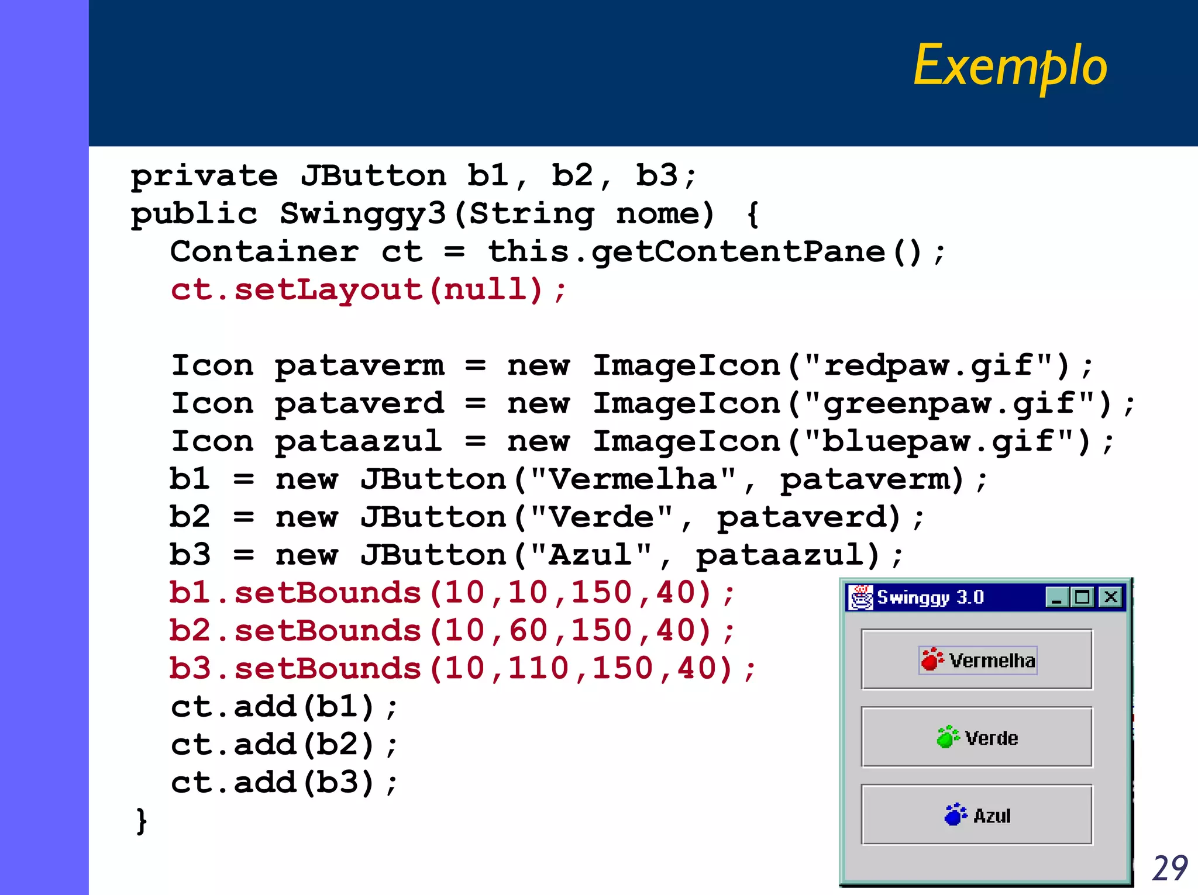Maximize the Swinggy 3.0 window

click(x=1082, y=597)
